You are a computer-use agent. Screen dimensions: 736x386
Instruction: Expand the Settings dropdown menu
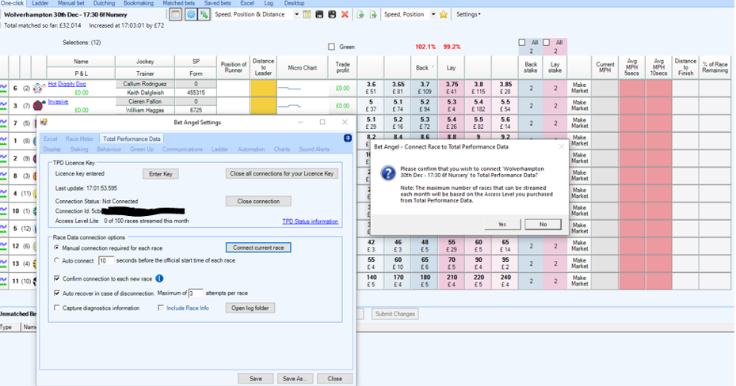pyautogui.click(x=467, y=14)
